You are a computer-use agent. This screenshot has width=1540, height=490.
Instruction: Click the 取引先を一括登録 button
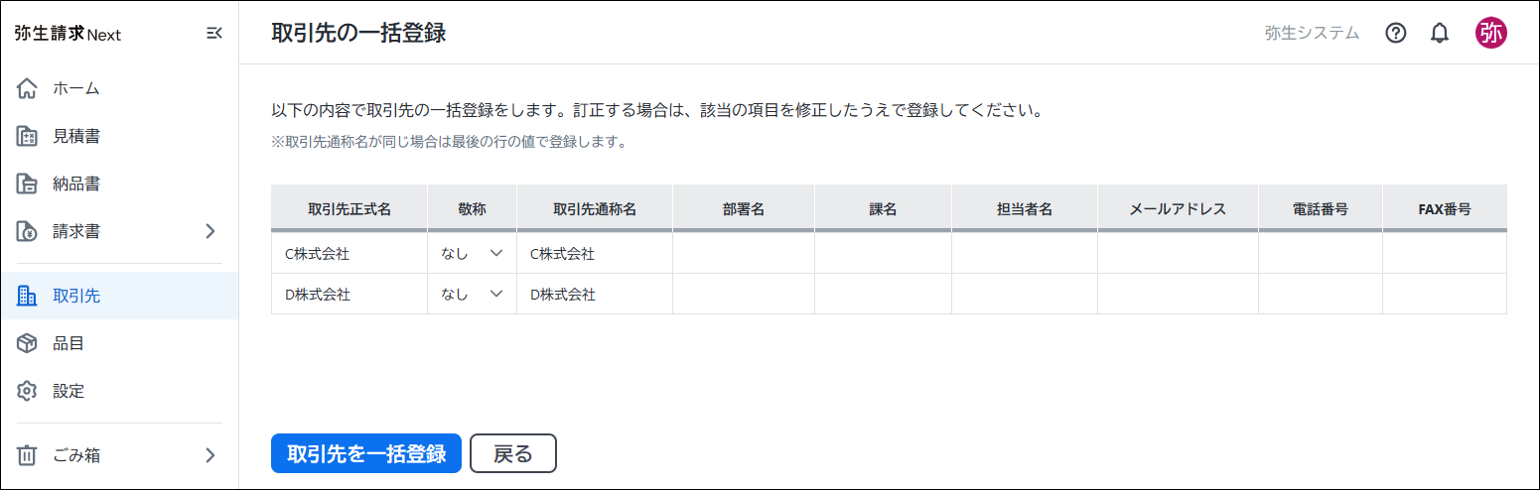coord(365,453)
